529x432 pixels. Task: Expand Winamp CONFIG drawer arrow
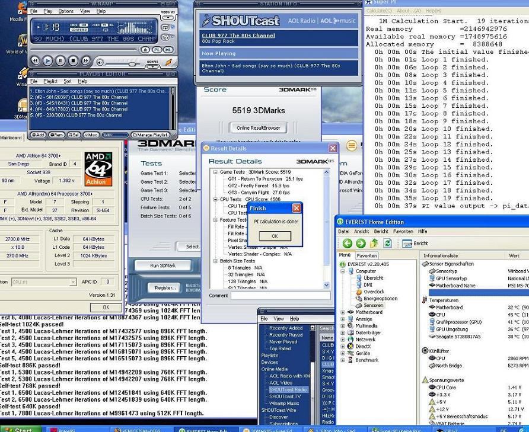pos(152,66)
